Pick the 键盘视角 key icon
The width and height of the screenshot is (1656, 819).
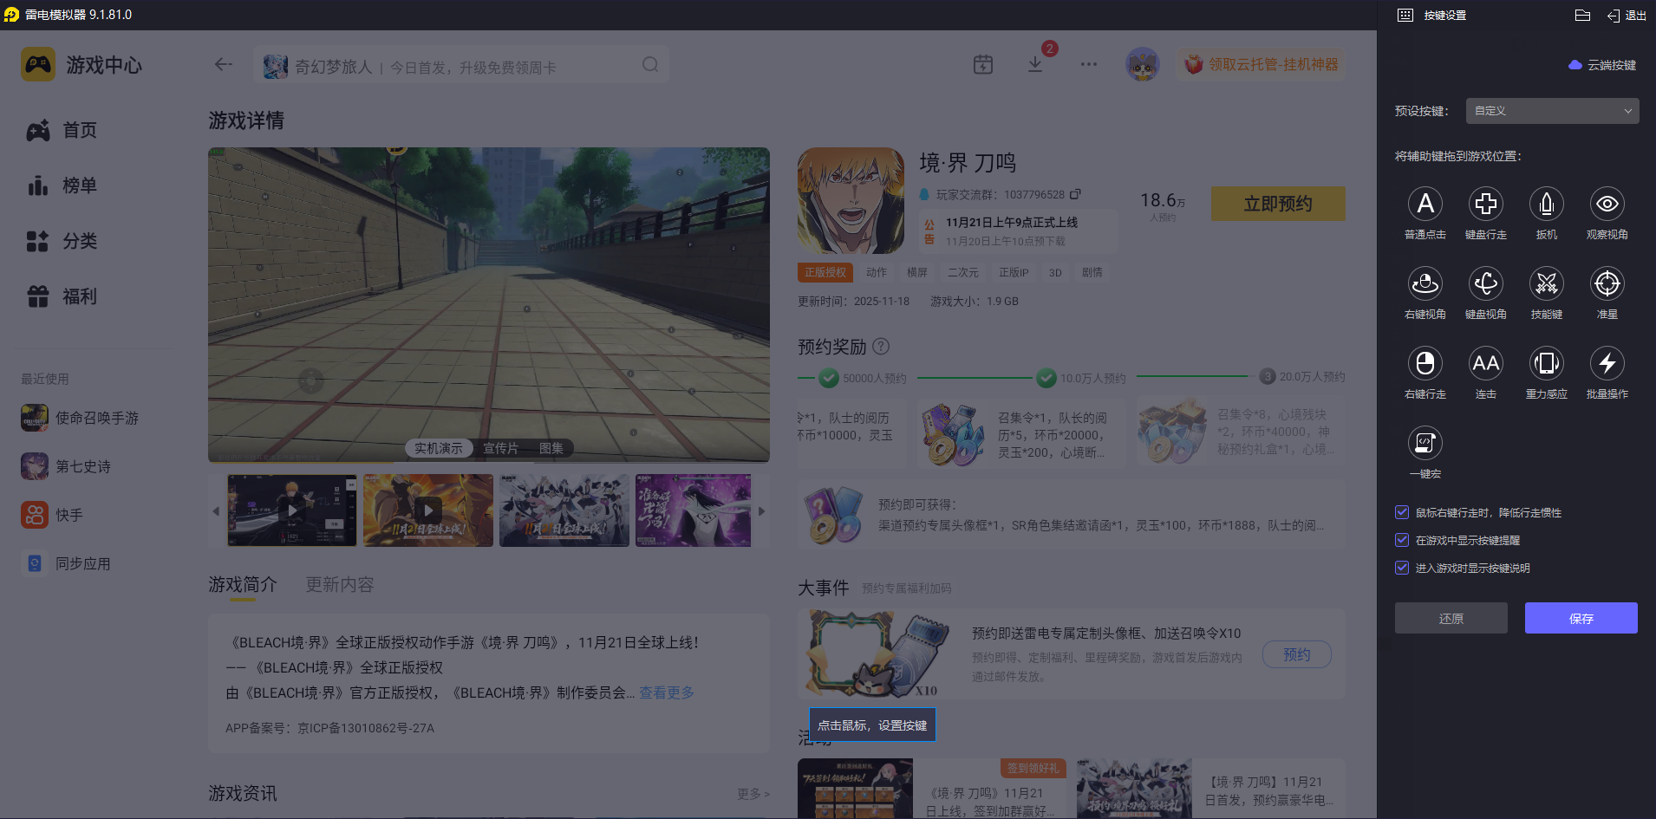1486,283
